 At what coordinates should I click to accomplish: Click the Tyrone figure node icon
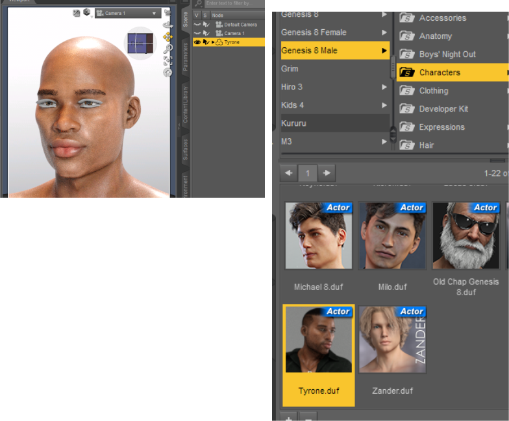click(219, 42)
